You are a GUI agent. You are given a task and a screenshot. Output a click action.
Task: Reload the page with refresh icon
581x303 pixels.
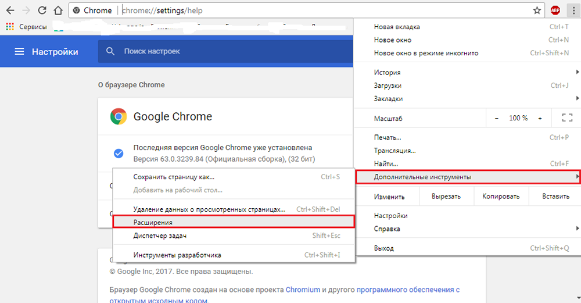[42, 10]
